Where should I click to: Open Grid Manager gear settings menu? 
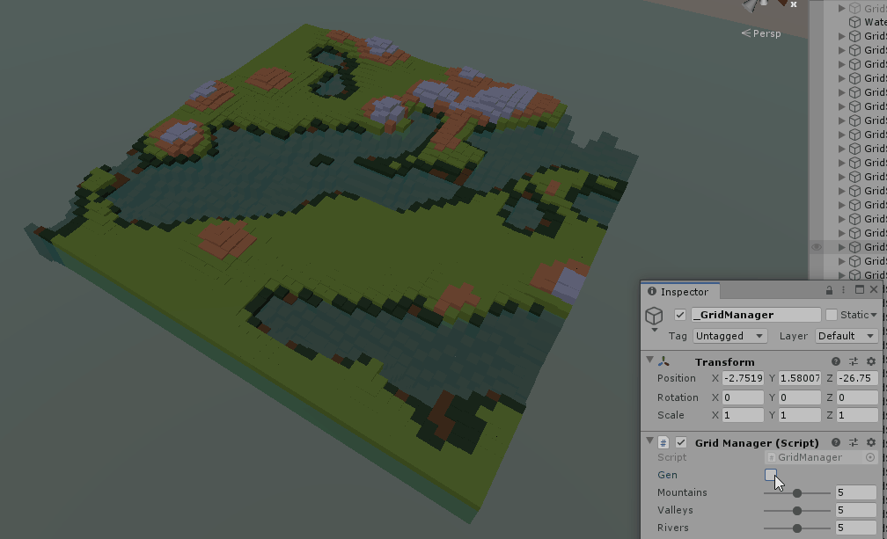pyautogui.click(x=871, y=442)
